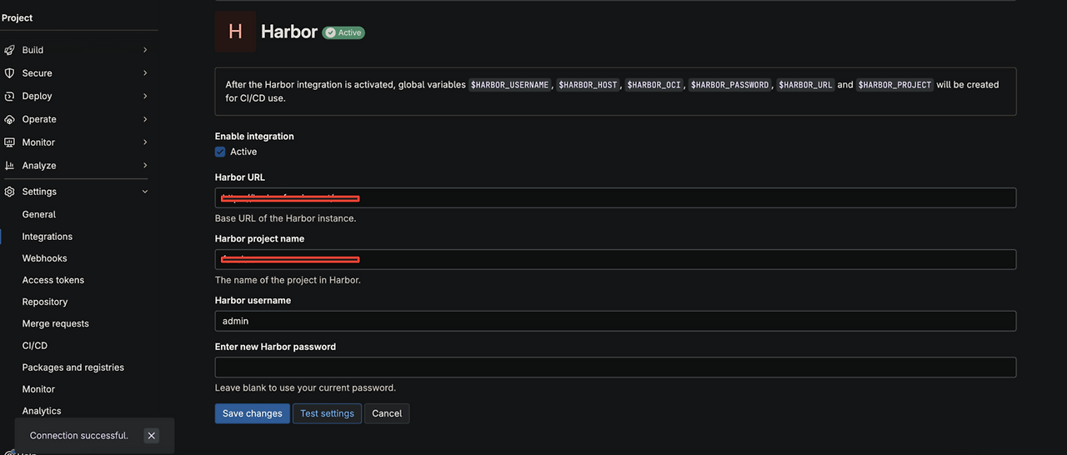
Task: Click Cancel button
Action: click(387, 413)
